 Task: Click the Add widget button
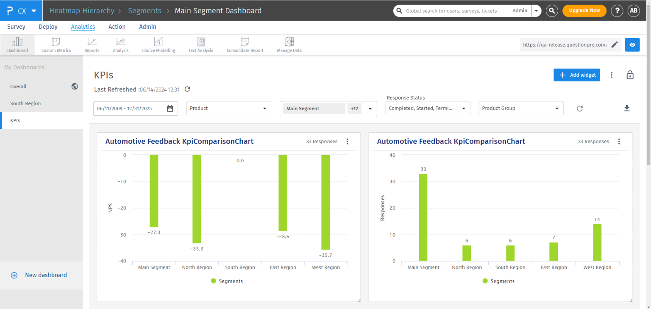576,75
